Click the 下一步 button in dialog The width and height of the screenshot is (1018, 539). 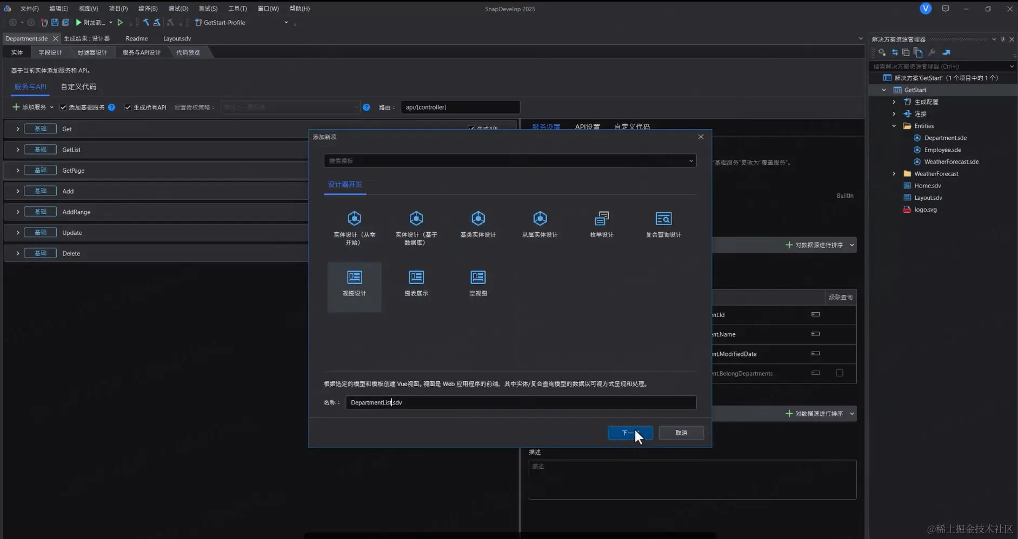pos(630,433)
